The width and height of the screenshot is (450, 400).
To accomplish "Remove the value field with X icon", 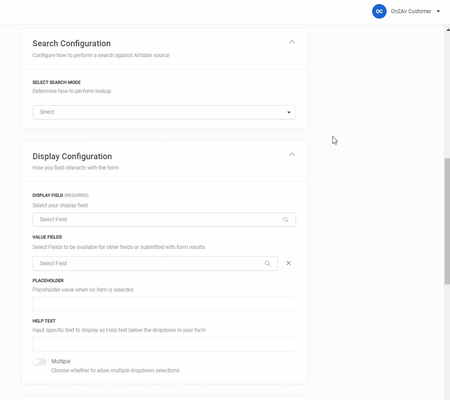I will pos(288,263).
